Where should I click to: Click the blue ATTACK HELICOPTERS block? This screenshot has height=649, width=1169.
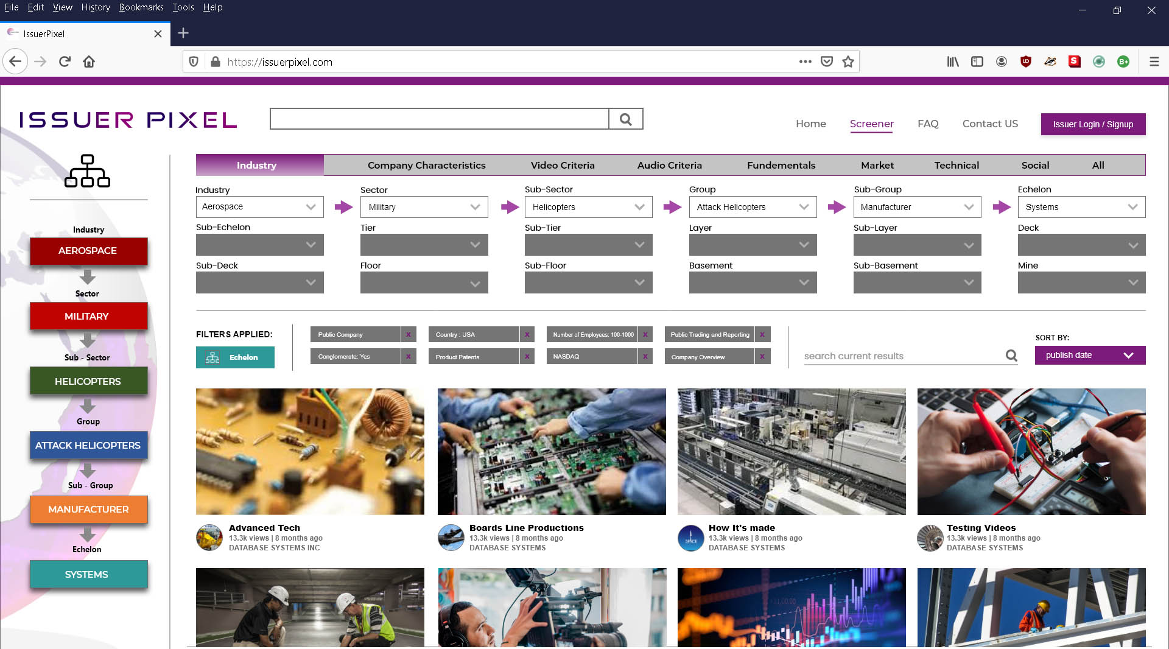pos(88,445)
